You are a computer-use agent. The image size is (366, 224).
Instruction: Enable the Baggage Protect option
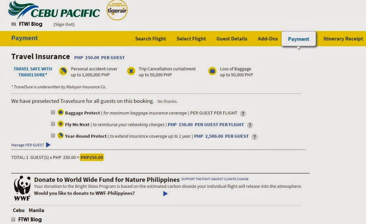click(53, 112)
